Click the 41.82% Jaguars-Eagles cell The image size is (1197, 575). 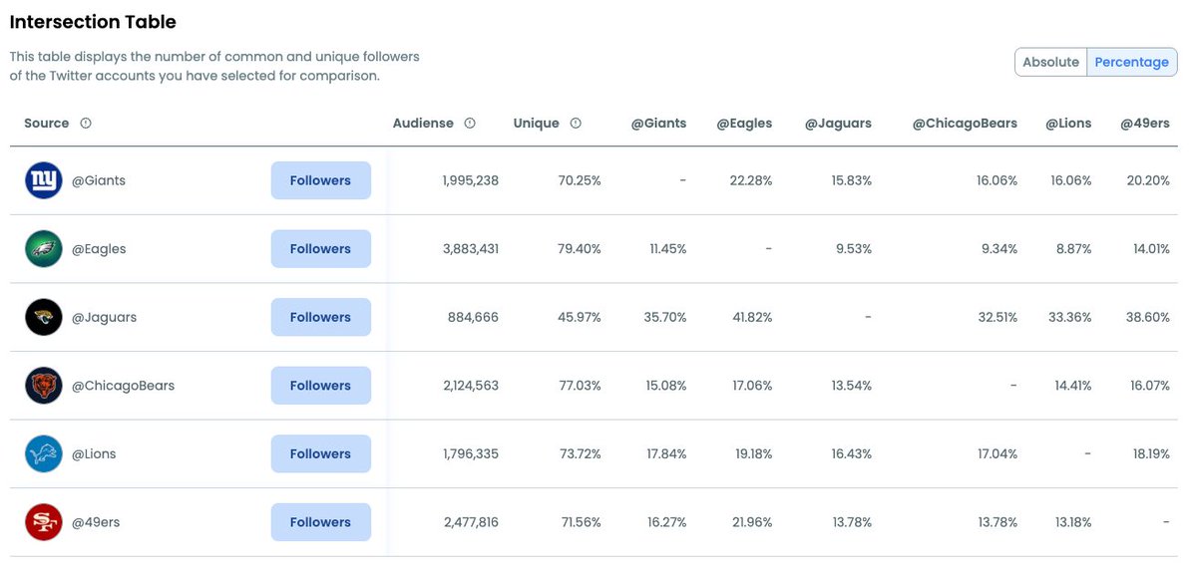tap(751, 317)
